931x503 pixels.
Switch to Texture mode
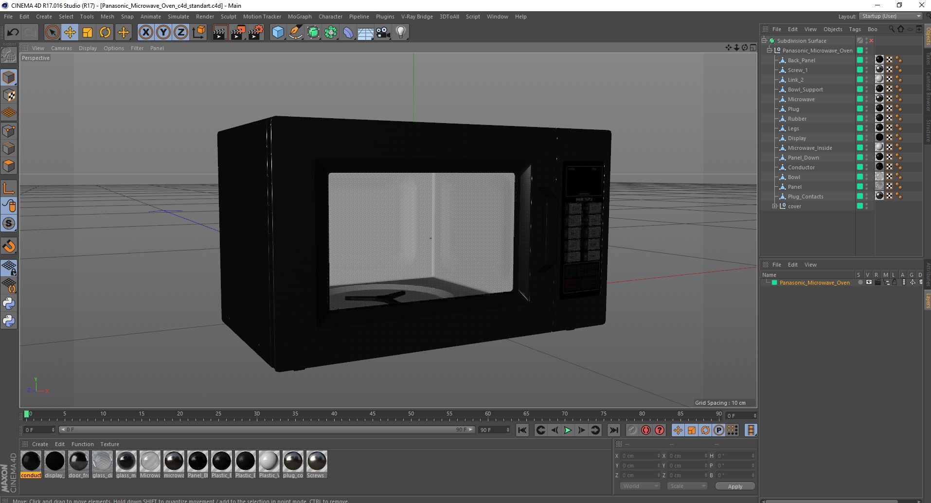(x=9, y=95)
